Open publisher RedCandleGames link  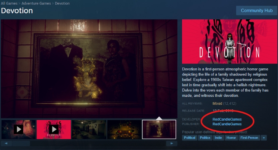coord(227,124)
